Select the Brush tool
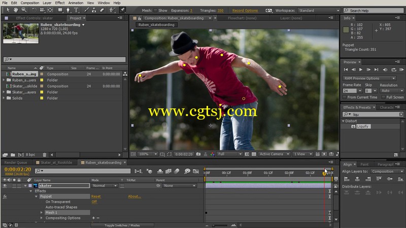 tap(86, 10)
